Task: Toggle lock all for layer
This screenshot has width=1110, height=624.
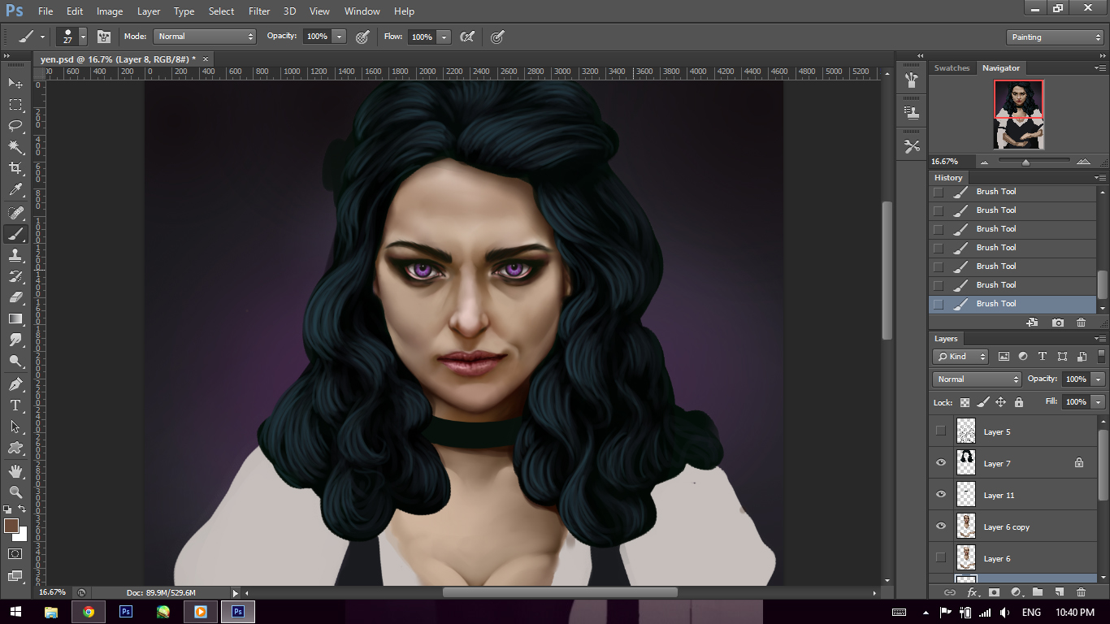Action: (x=1018, y=402)
